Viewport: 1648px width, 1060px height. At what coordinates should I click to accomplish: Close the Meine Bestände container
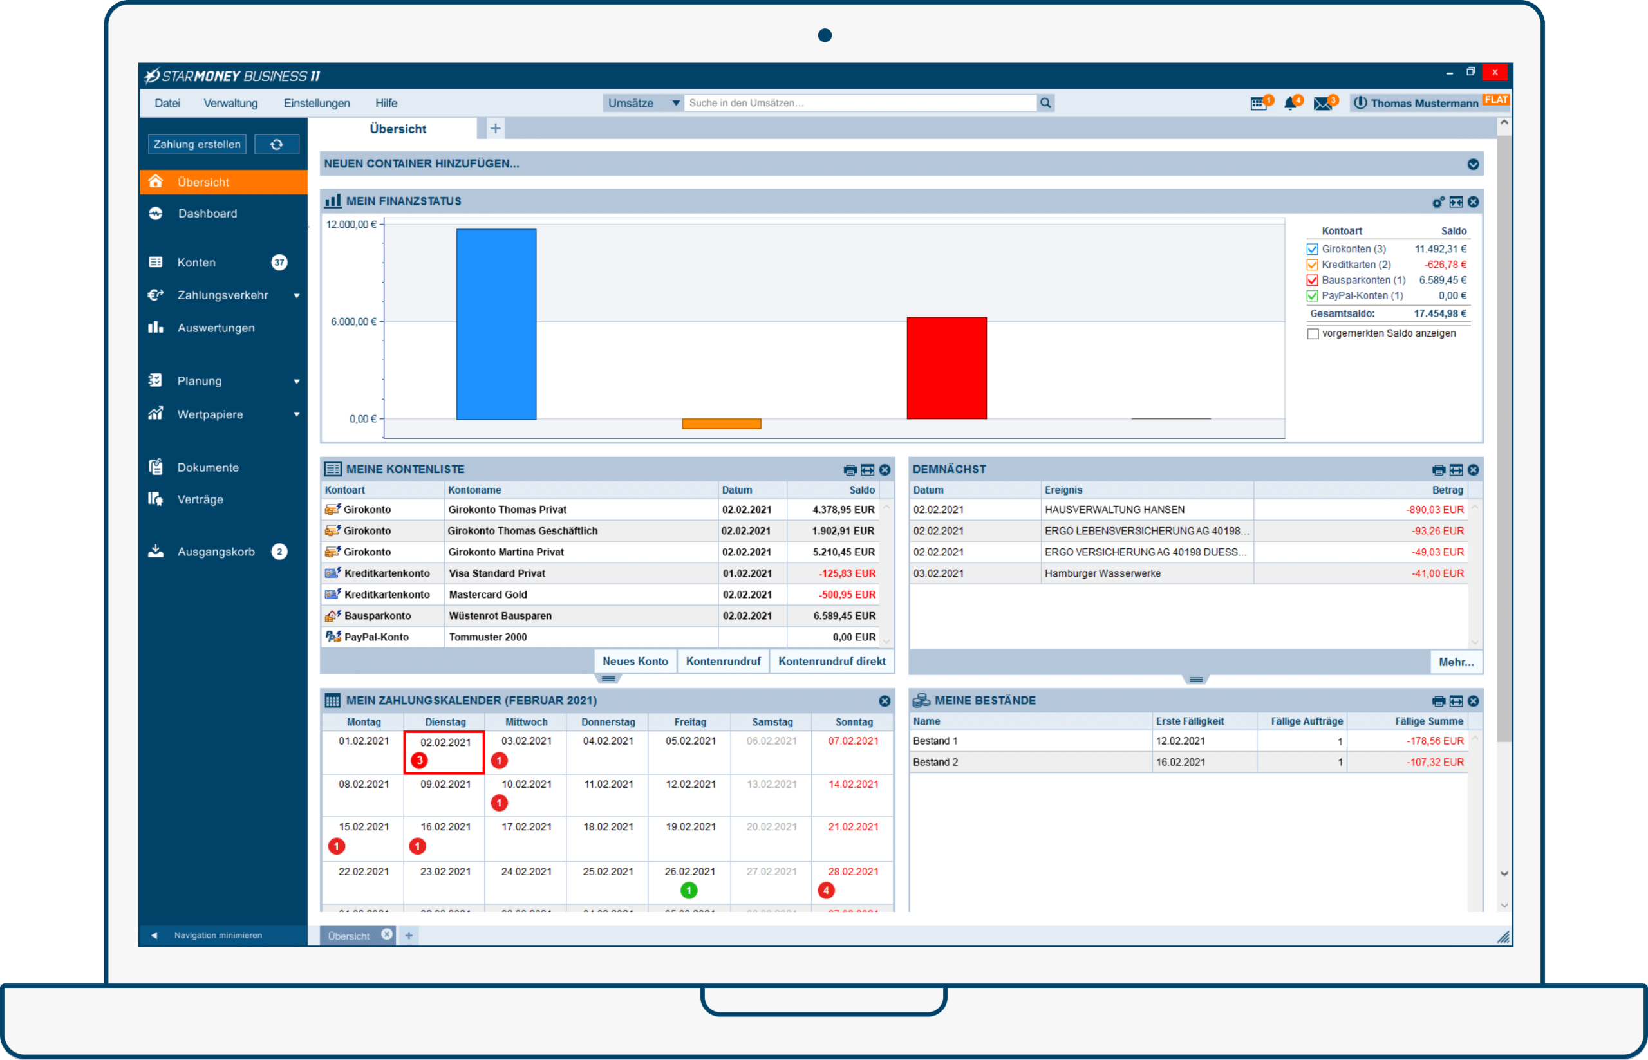click(1473, 702)
